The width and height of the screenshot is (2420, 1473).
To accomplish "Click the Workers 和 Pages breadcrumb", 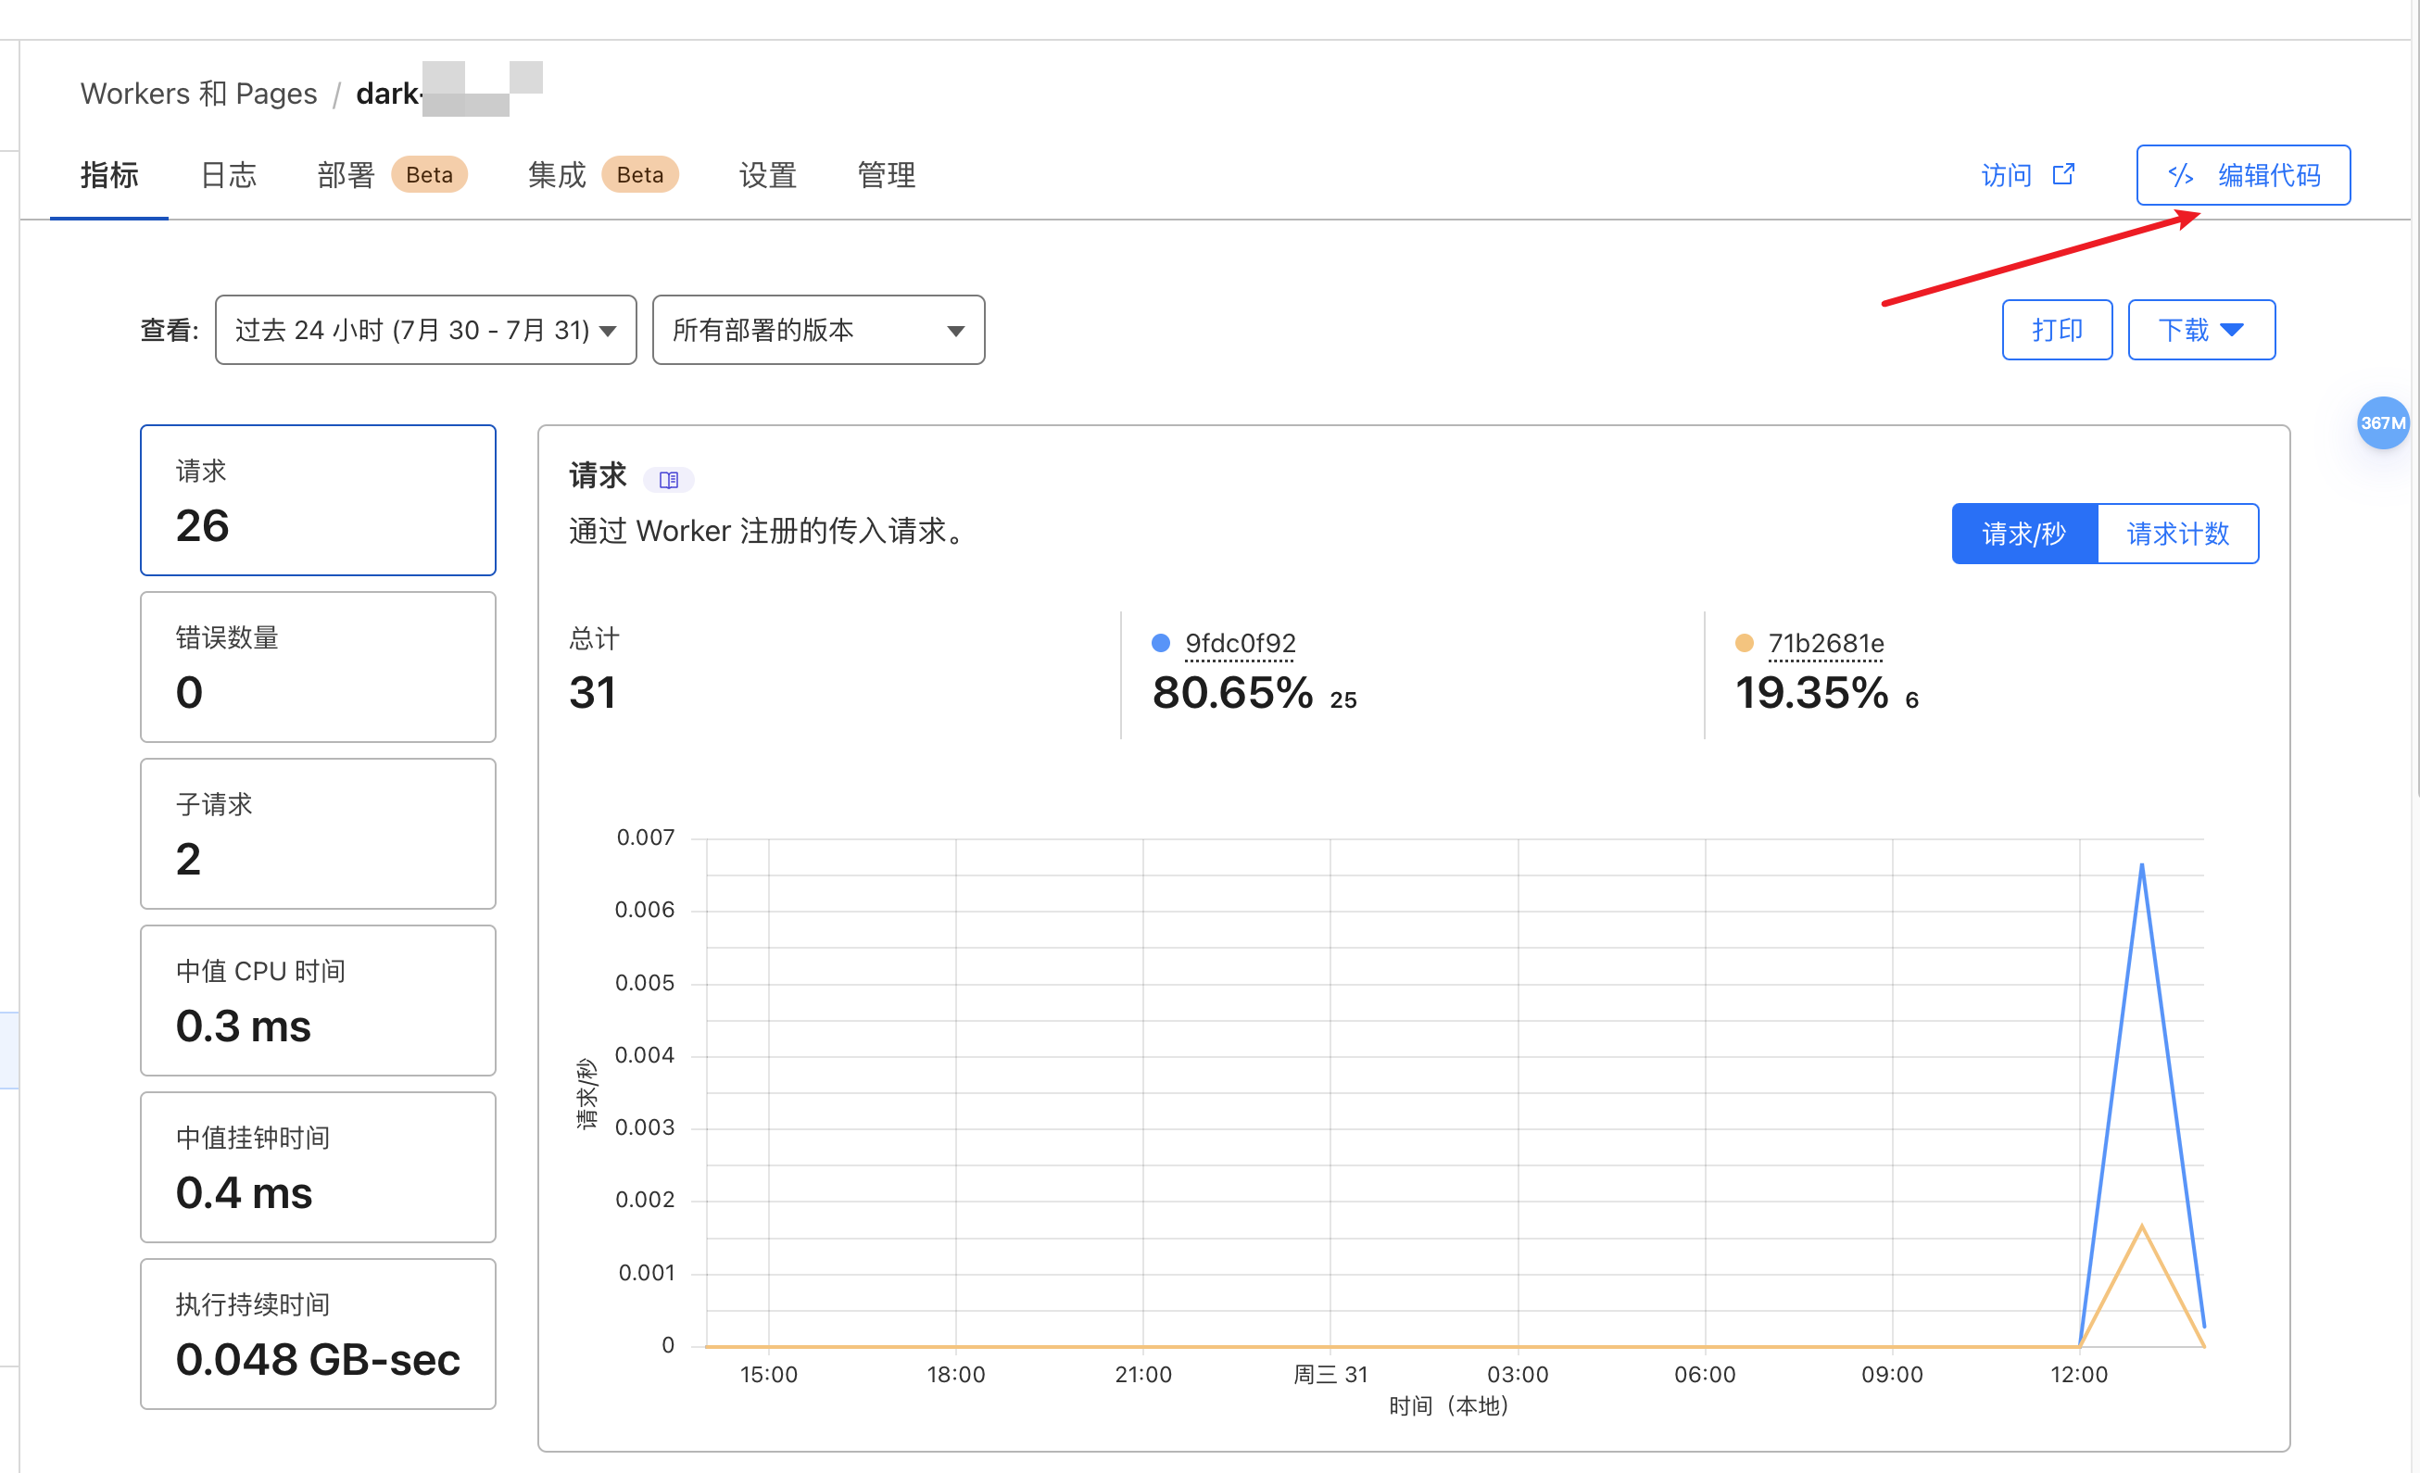I will click(x=198, y=94).
